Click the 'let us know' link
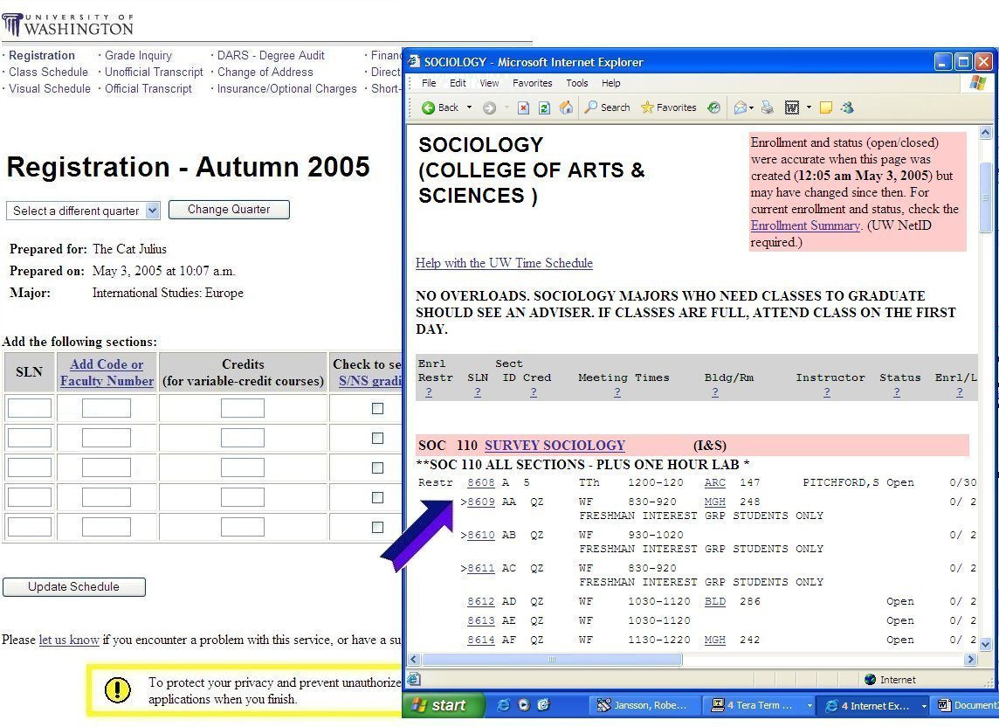The height and width of the screenshot is (727, 999). [69, 640]
